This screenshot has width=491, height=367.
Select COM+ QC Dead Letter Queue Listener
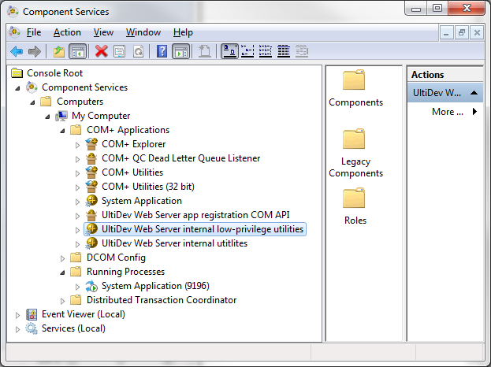pos(180,158)
